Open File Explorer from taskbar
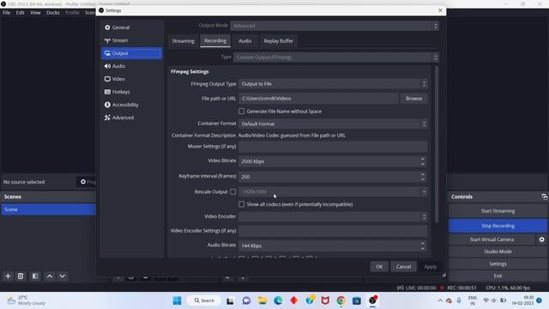The height and width of the screenshot is (309, 549). click(262, 300)
